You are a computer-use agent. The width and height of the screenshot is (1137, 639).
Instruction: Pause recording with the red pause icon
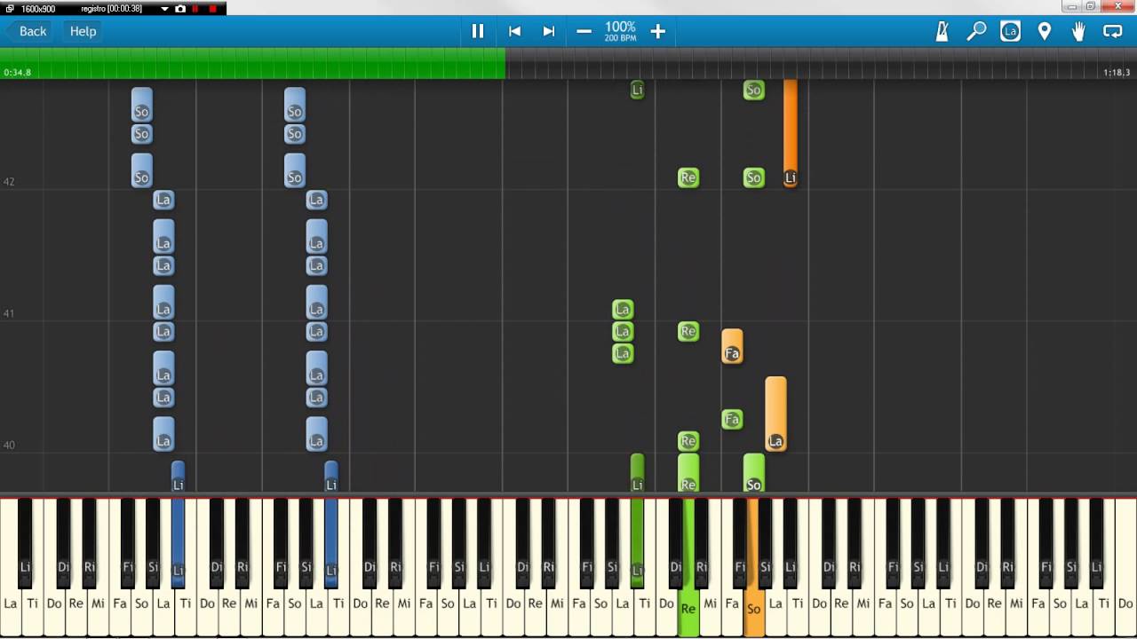(195, 9)
